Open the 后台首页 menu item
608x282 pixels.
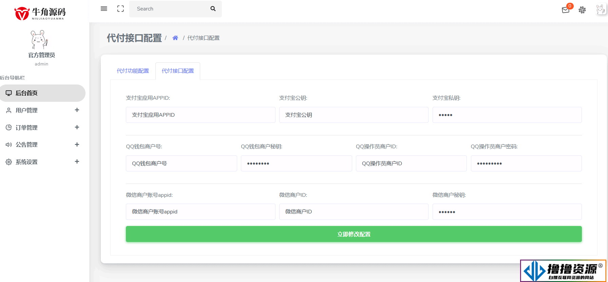pyautogui.click(x=42, y=93)
